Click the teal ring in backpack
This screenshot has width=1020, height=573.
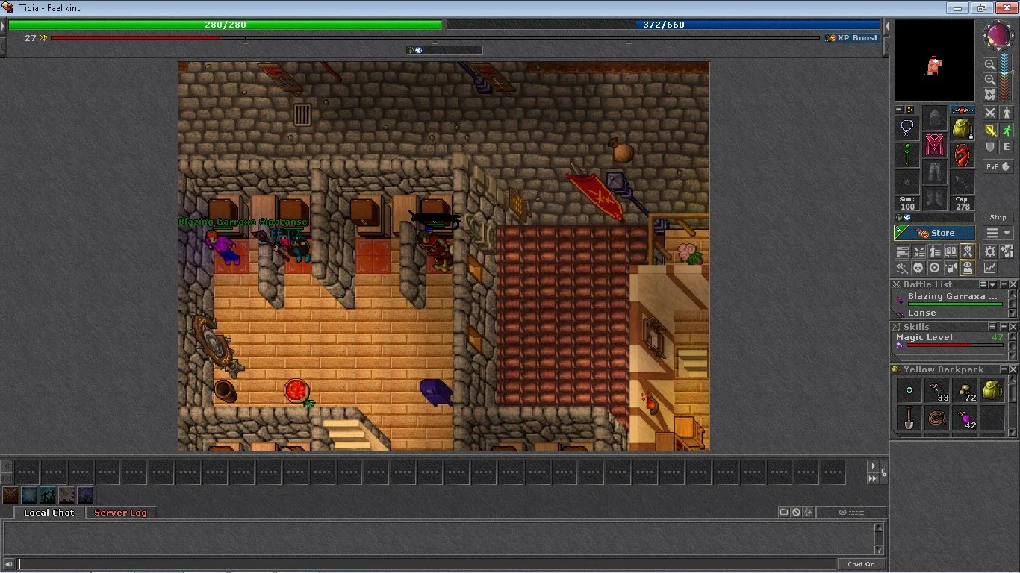click(x=908, y=390)
